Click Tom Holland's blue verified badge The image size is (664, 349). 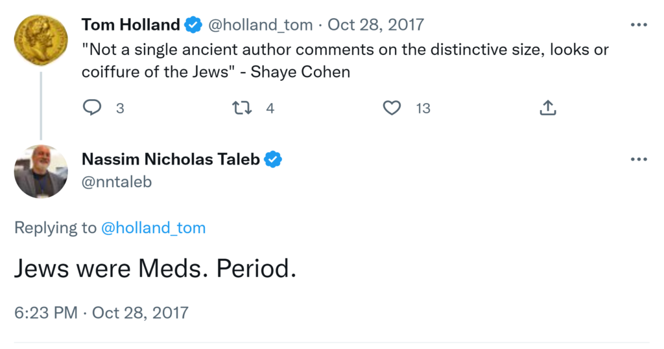point(193,25)
